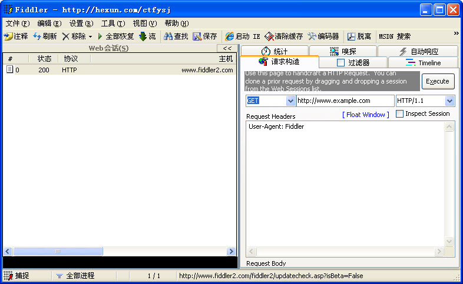Image resolution: width=463 pixels, height=284 pixels.
Task: Launch 启动 IE from toolbar
Action: (x=242, y=36)
